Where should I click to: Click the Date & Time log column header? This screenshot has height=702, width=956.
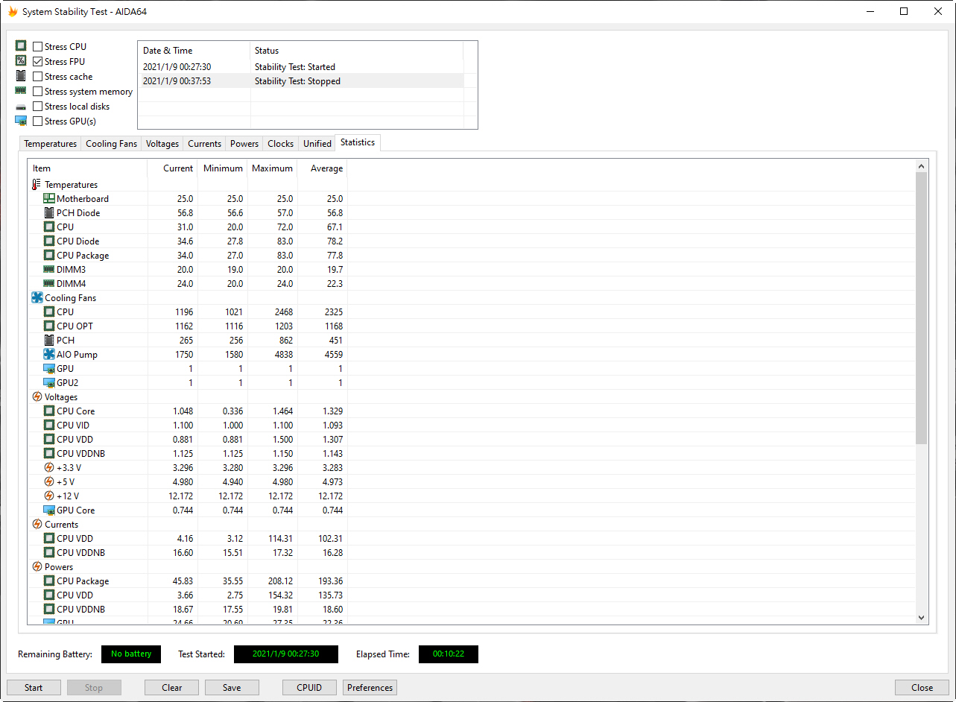click(x=194, y=51)
